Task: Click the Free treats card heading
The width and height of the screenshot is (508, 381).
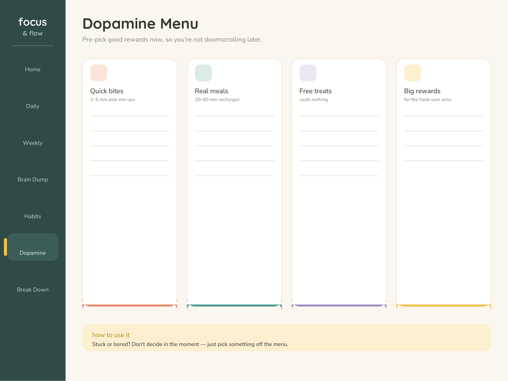Action: click(x=315, y=91)
